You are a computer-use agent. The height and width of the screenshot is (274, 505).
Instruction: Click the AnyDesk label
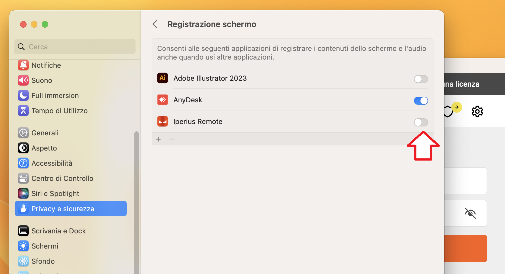pos(188,100)
